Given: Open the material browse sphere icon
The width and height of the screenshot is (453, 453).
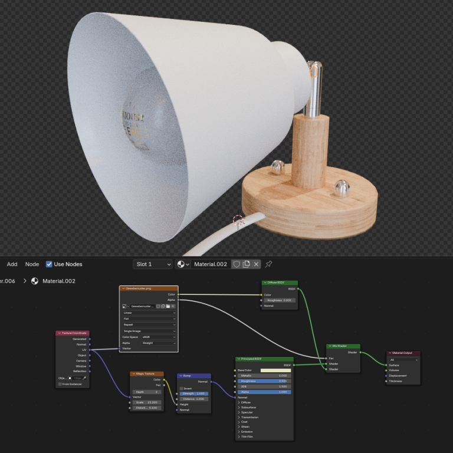Looking at the screenshot, I should coord(183,264).
